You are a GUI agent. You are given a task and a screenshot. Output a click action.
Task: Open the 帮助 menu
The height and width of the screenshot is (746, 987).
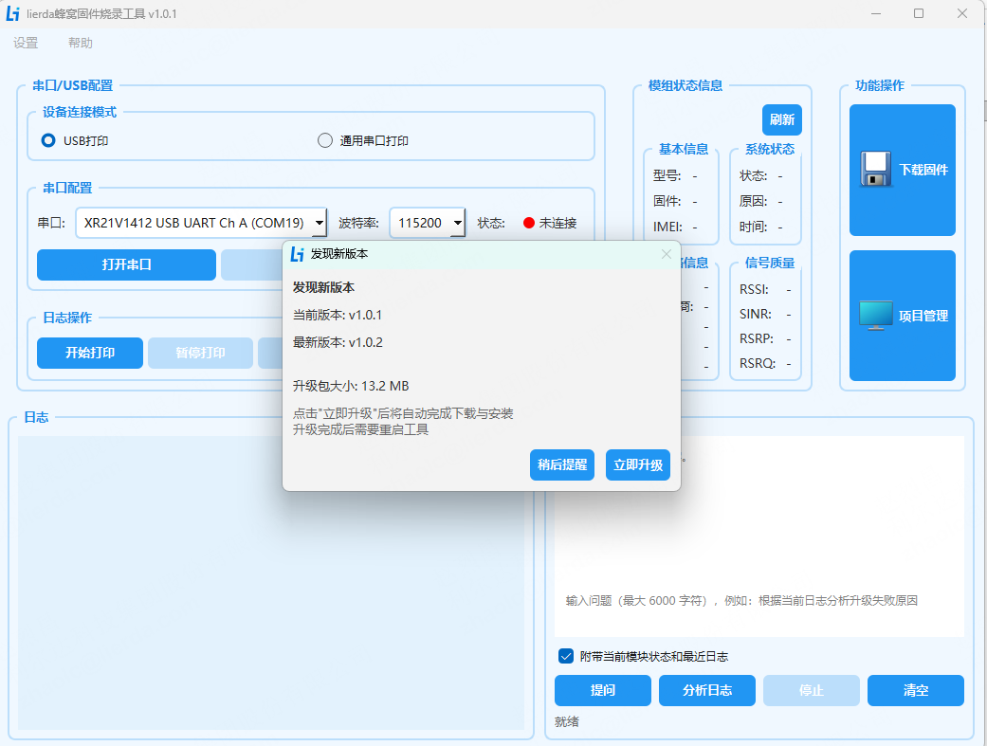[x=81, y=43]
